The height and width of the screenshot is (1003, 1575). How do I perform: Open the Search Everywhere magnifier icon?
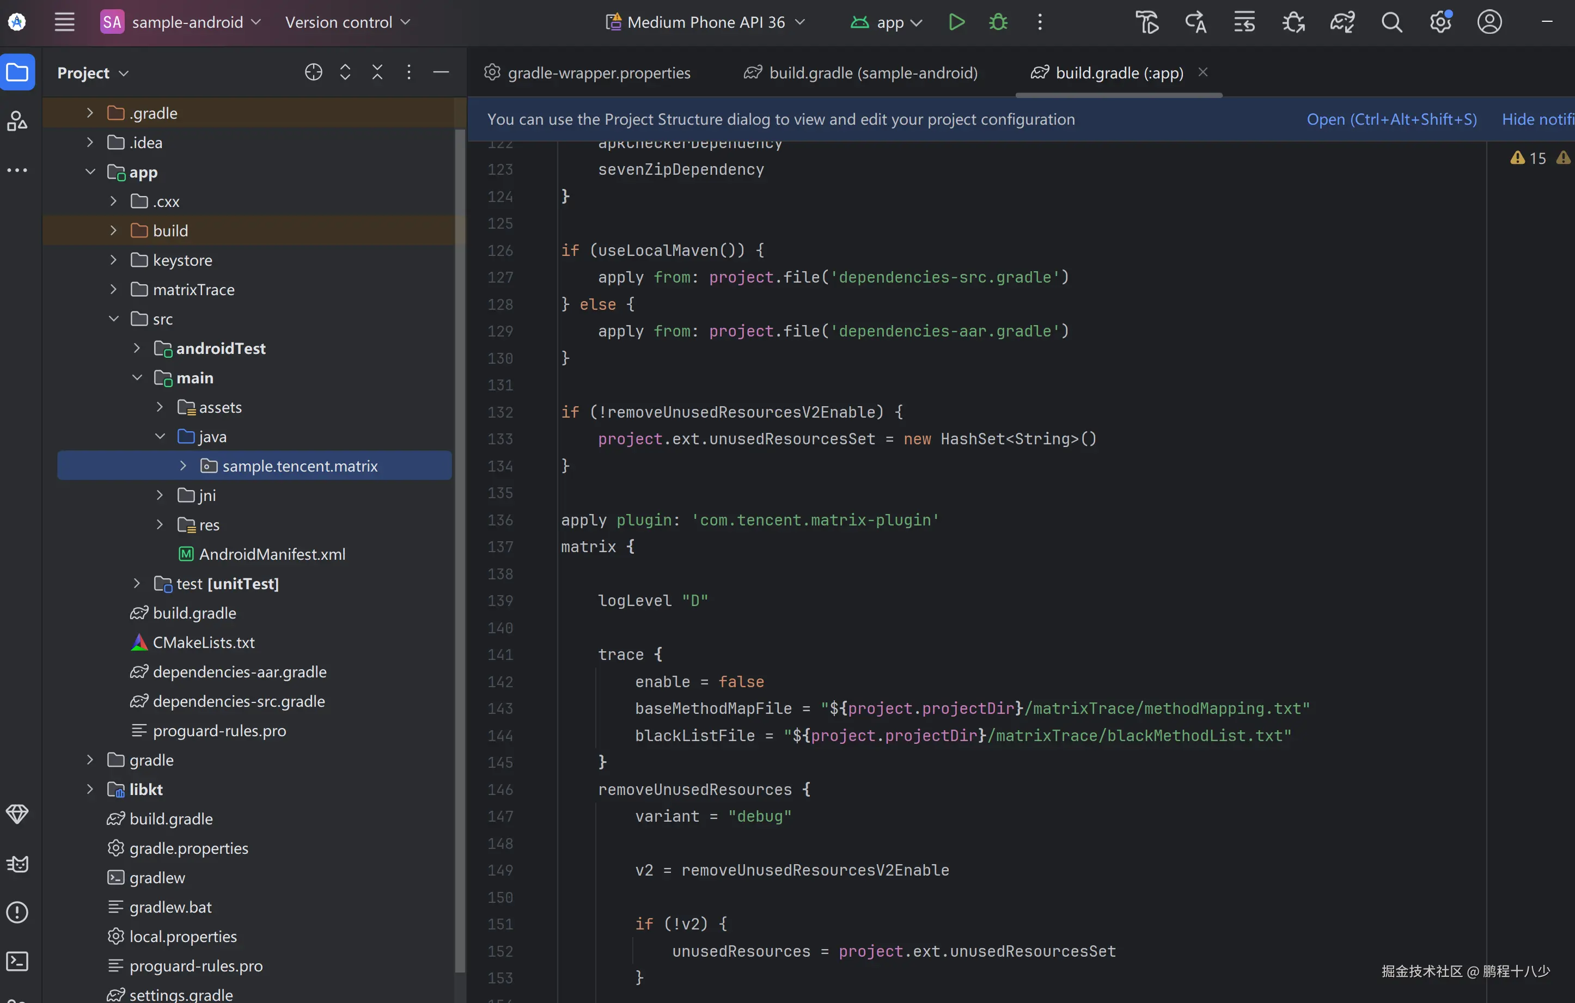[1391, 22]
